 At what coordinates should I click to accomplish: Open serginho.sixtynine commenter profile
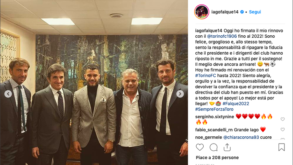(214, 117)
